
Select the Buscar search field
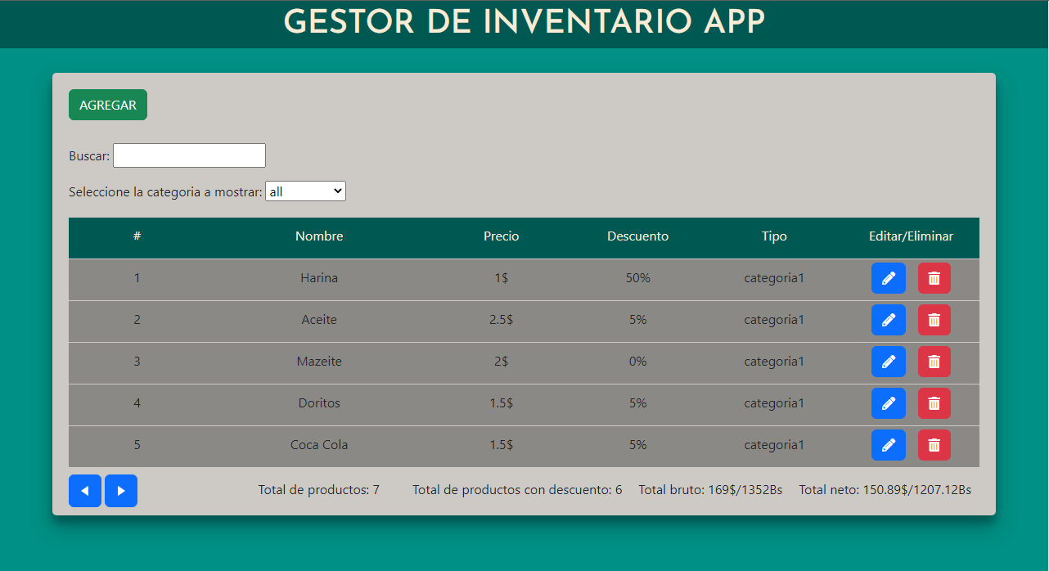[x=189, y=155]
